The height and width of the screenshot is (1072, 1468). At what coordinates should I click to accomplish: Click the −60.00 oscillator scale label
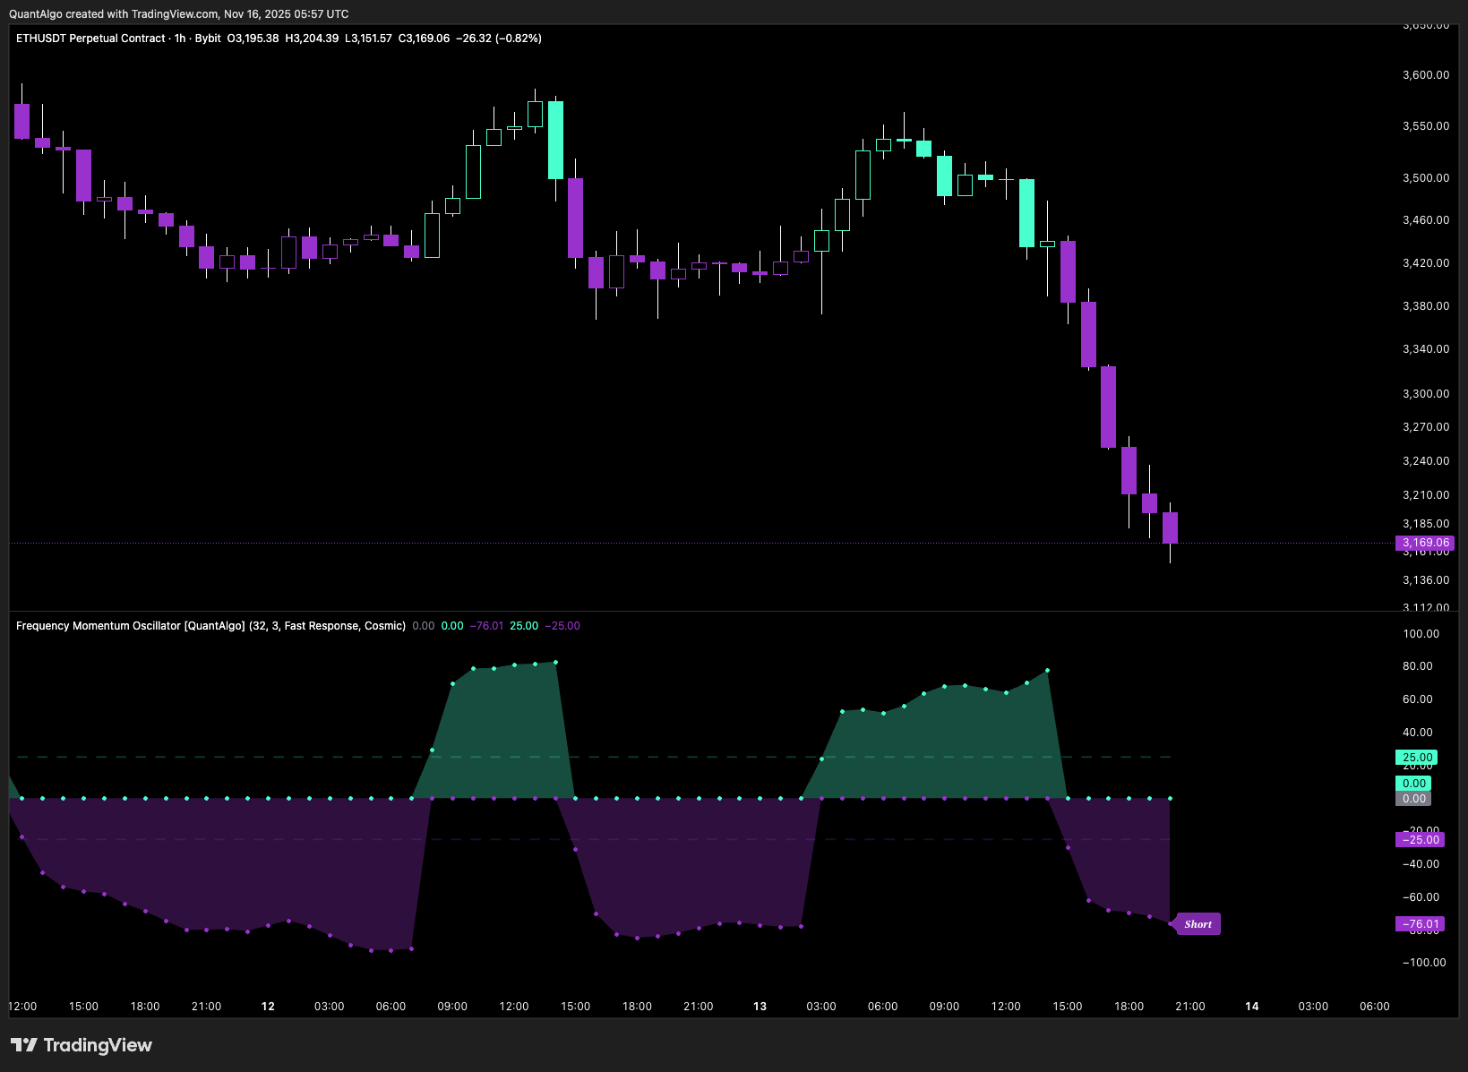coord(1421,897)
